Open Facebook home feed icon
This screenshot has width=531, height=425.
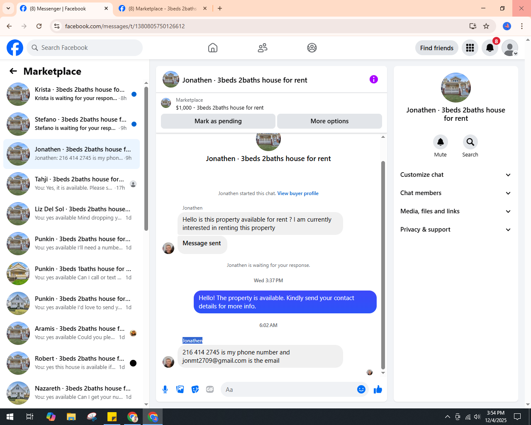coord(213,48)
